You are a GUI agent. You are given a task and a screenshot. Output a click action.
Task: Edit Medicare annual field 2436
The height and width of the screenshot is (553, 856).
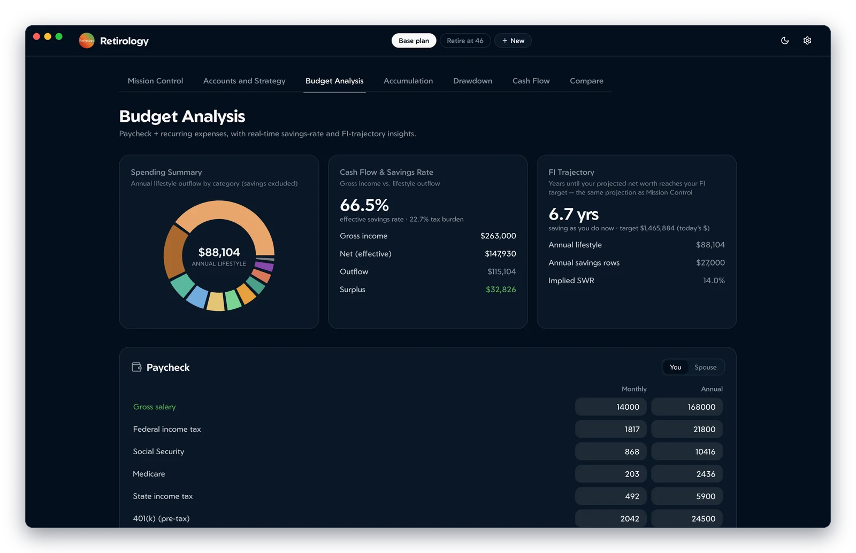pos(687,474)
